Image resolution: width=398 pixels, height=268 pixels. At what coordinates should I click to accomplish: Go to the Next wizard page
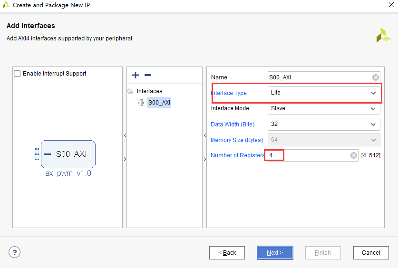pyautogui.click(x=275, y=253)
